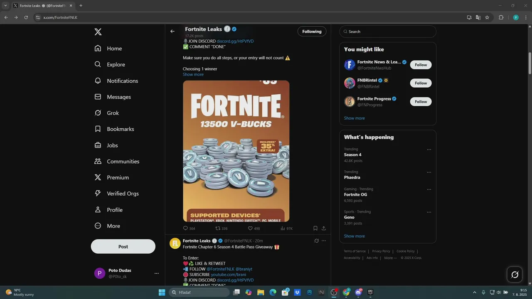Open options for Season 4 trend
The image size is (532, 299).
(429, 149)
